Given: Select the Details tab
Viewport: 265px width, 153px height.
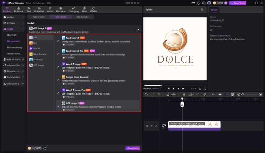Looking at the screenshot, I should click(214, 10).
